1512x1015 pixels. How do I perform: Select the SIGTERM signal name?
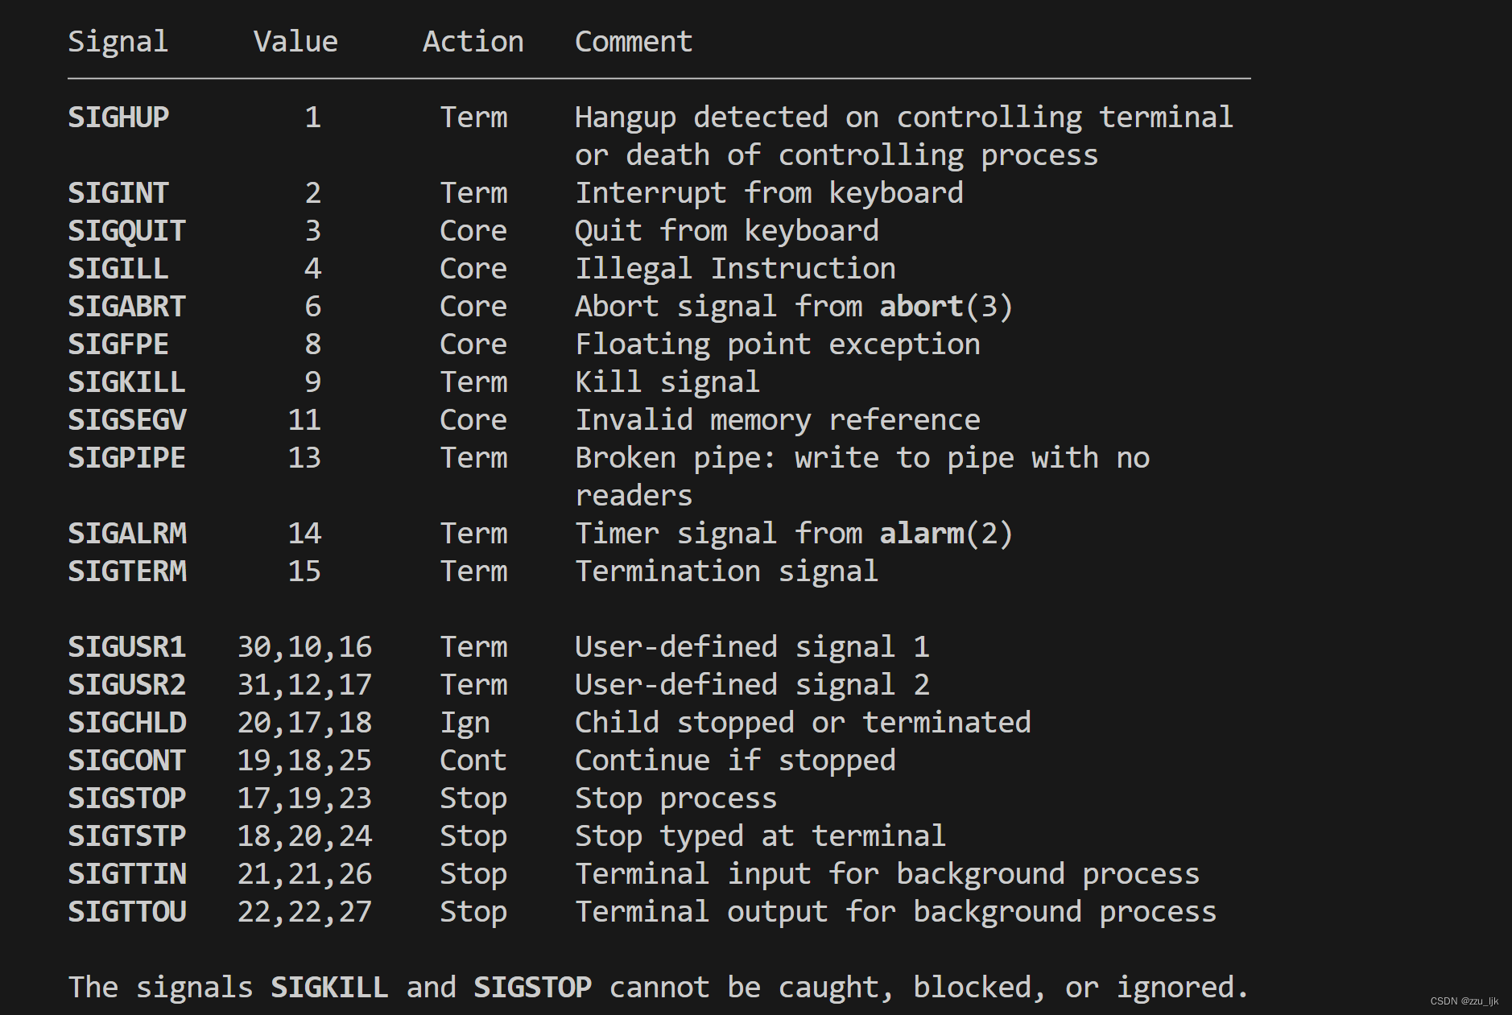[126, 571]
